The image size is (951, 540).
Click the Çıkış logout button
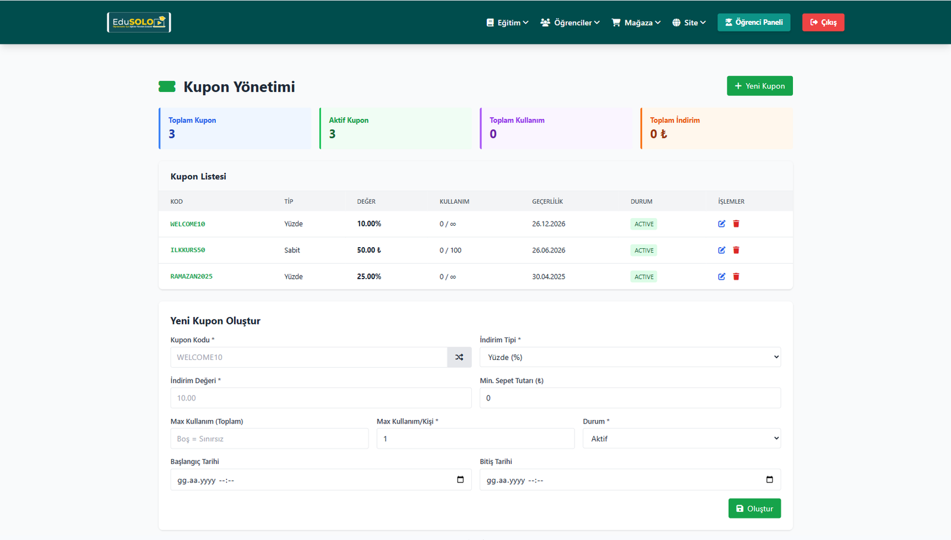(x=823, y=23)
